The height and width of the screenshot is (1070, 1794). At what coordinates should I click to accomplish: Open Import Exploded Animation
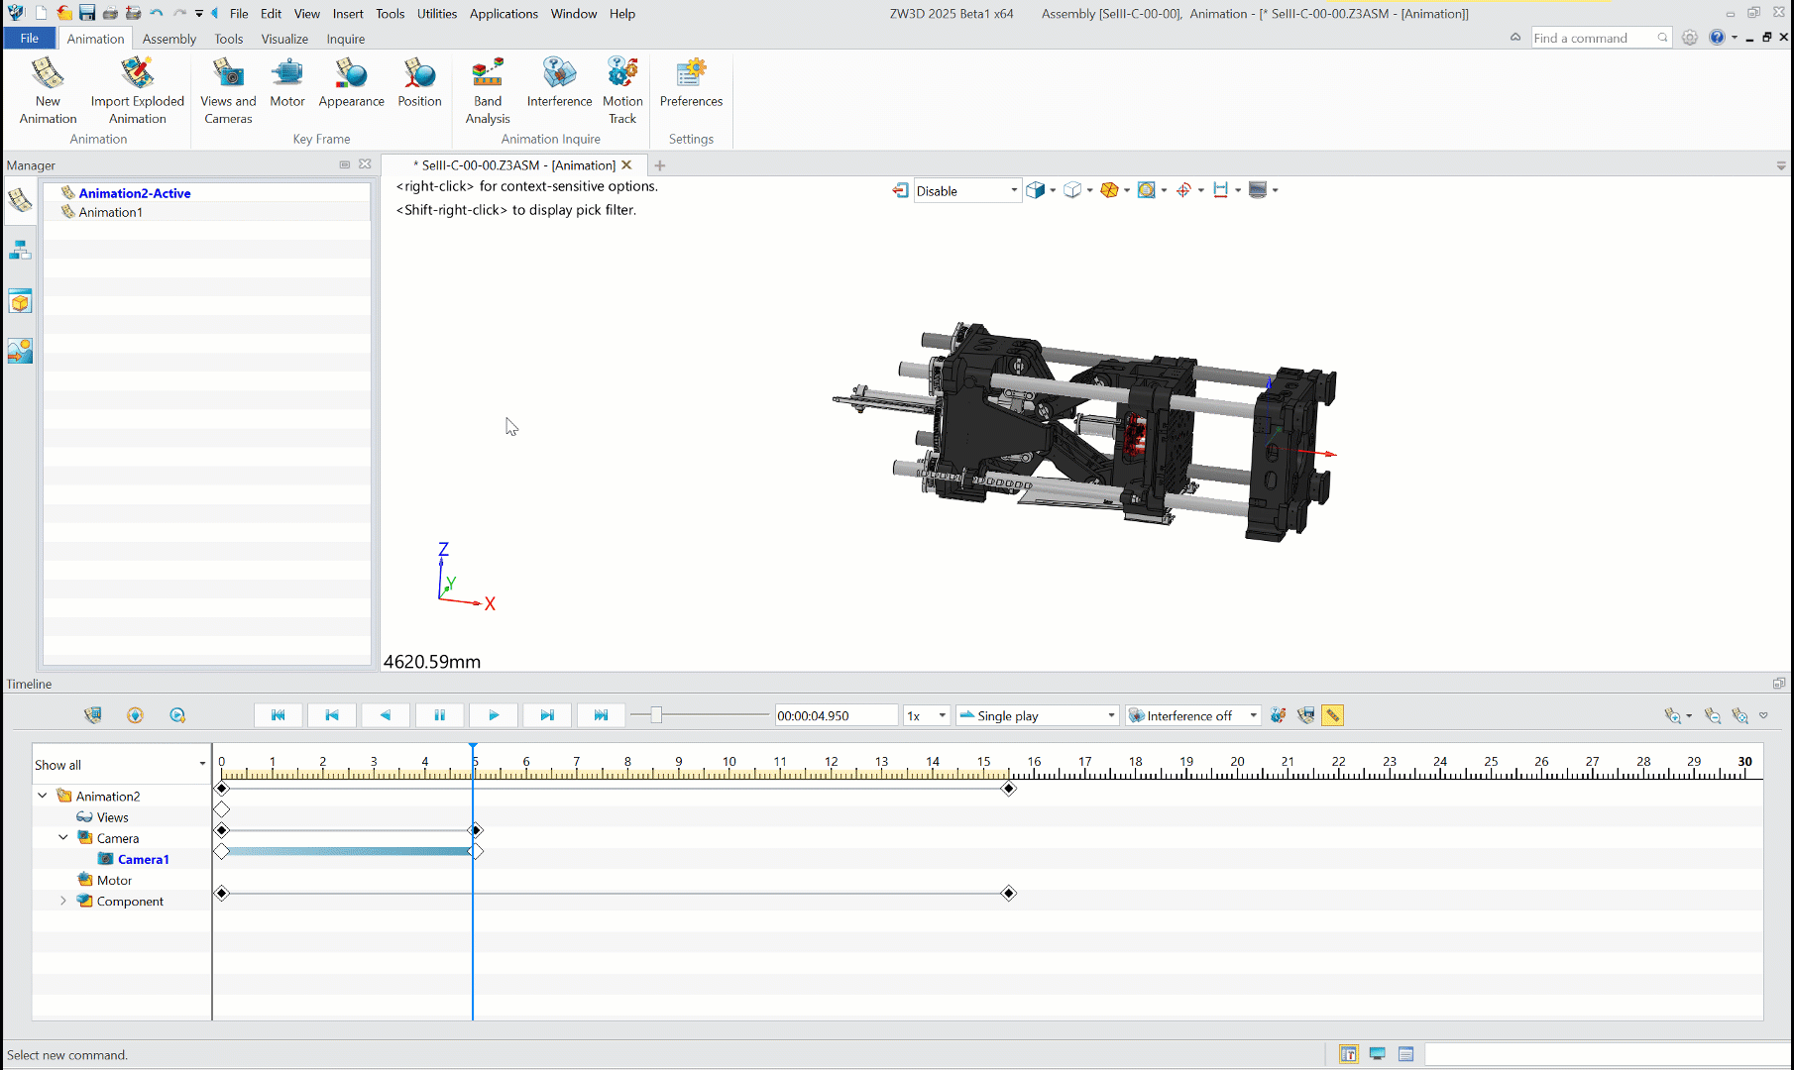[x=138, y=90]
